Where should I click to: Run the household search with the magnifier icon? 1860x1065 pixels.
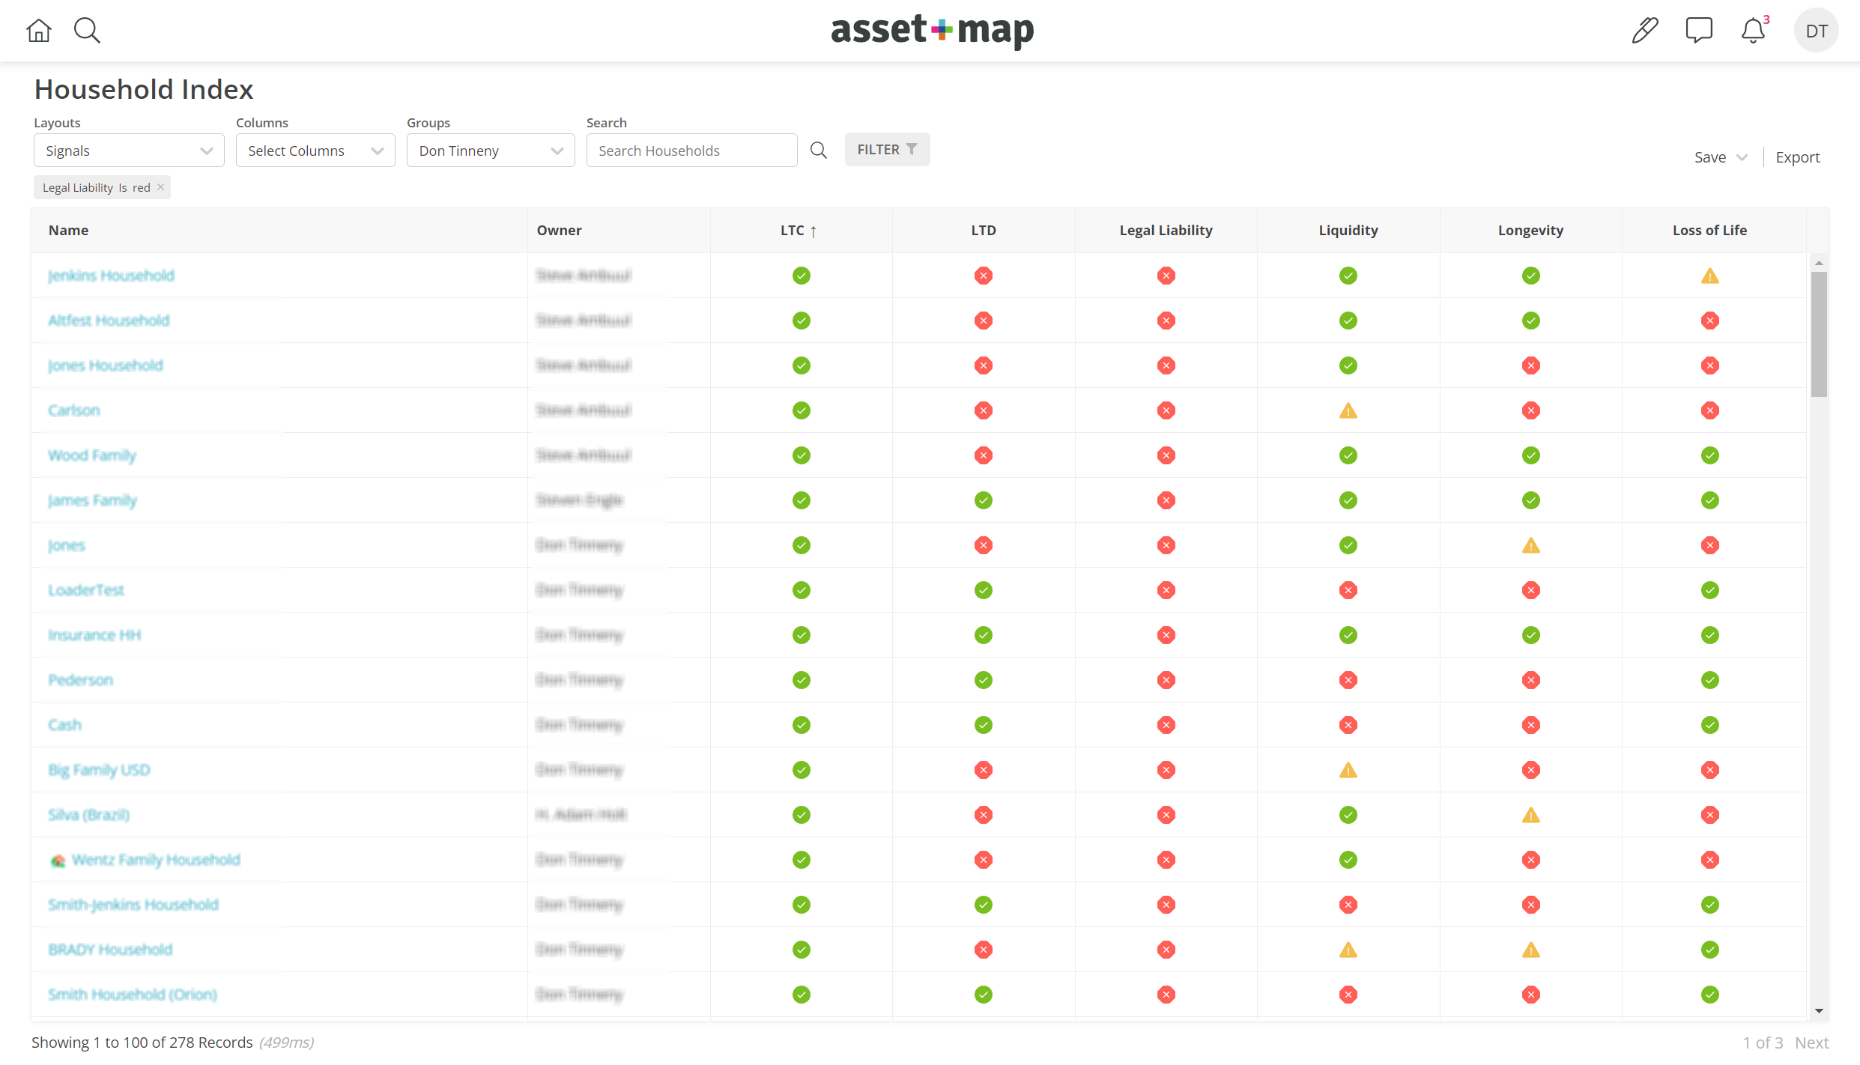(818, 150)
